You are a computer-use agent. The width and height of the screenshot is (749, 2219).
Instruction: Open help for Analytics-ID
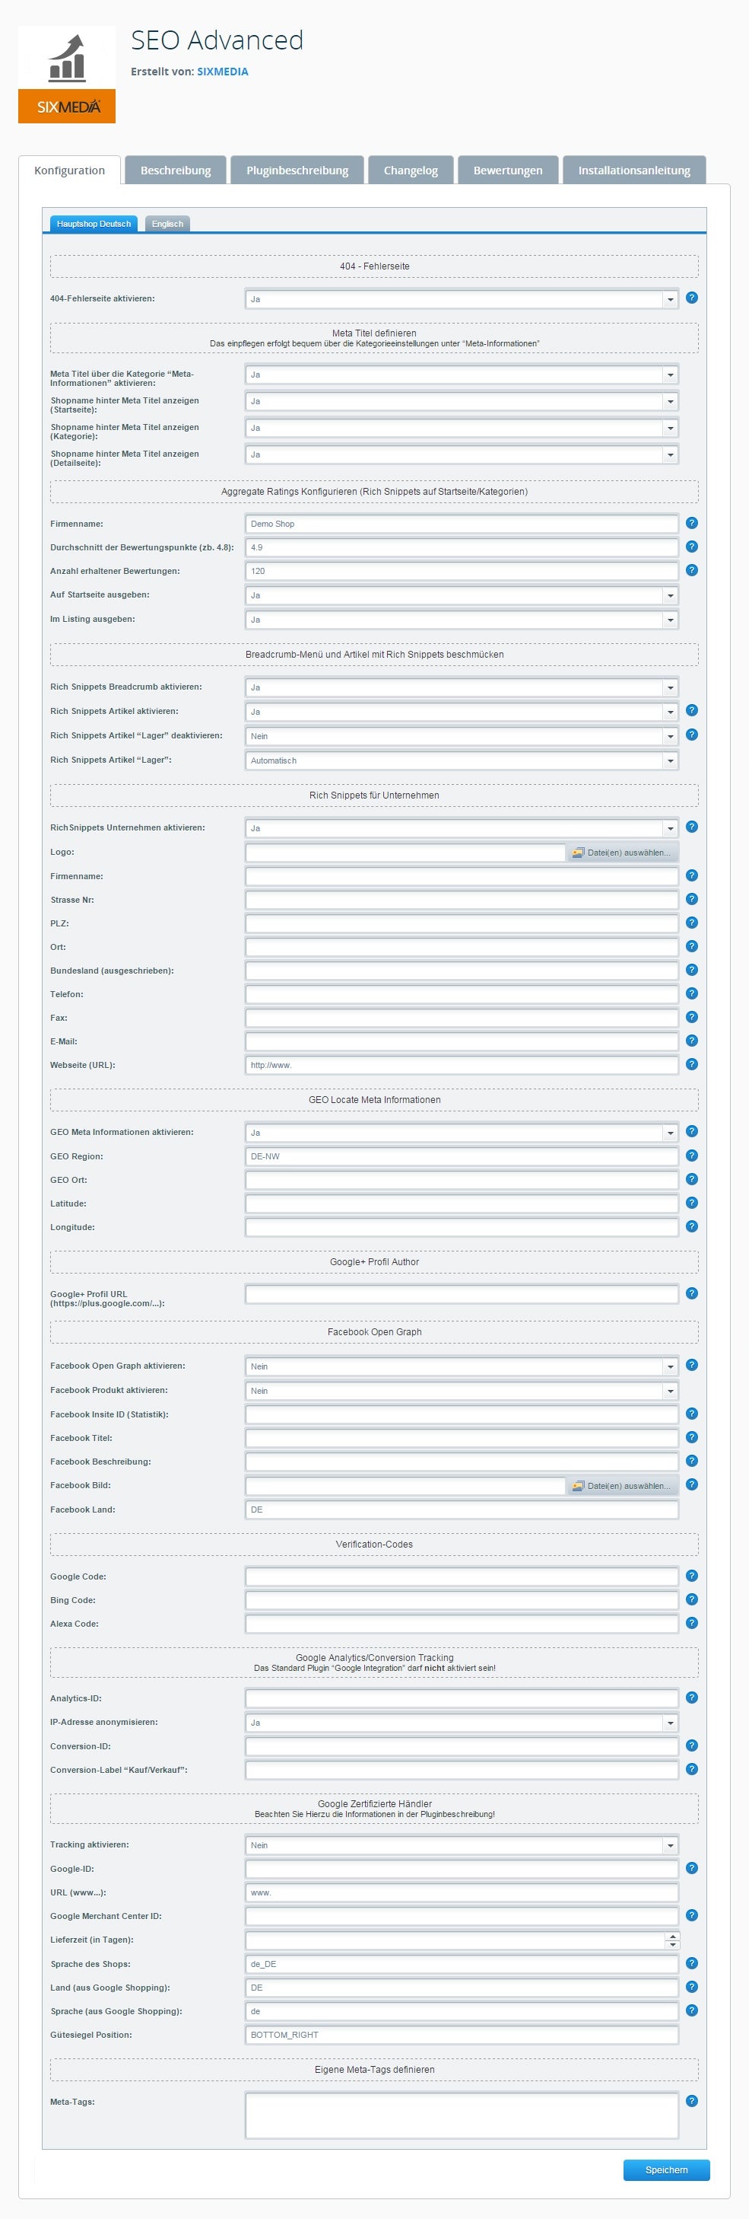(x=691, y=1698)
